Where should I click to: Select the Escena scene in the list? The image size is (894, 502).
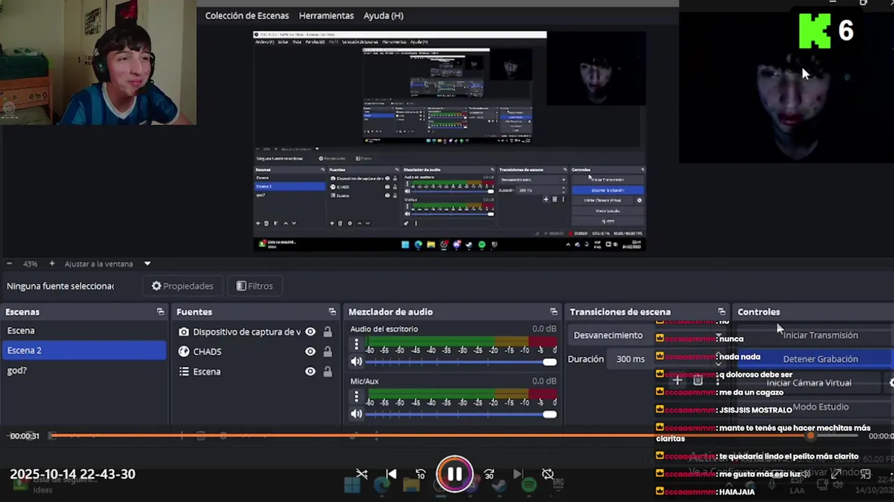(84, 330)
